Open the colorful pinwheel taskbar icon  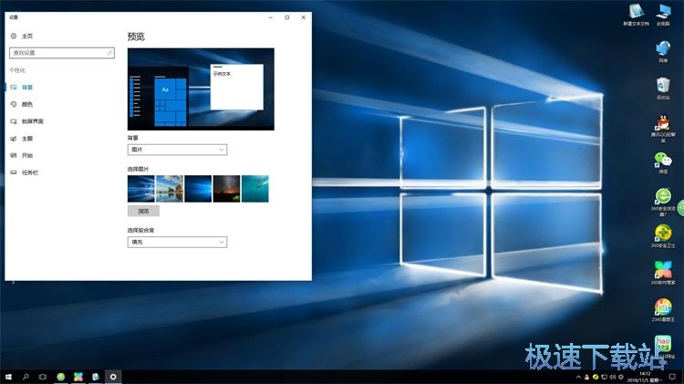point(78,377)
